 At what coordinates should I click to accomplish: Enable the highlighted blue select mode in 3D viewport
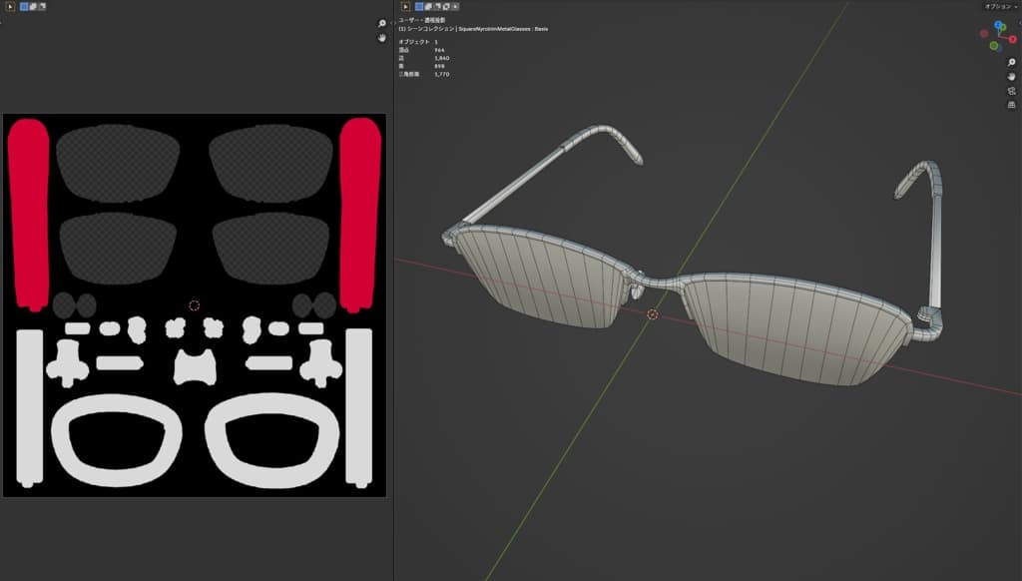[419, 6]
